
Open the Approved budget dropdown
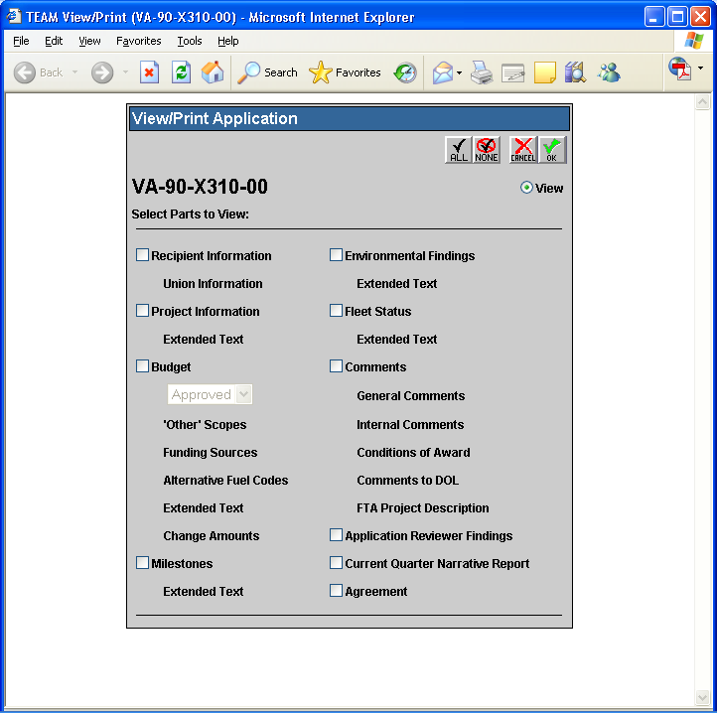[x=210, y=394]
